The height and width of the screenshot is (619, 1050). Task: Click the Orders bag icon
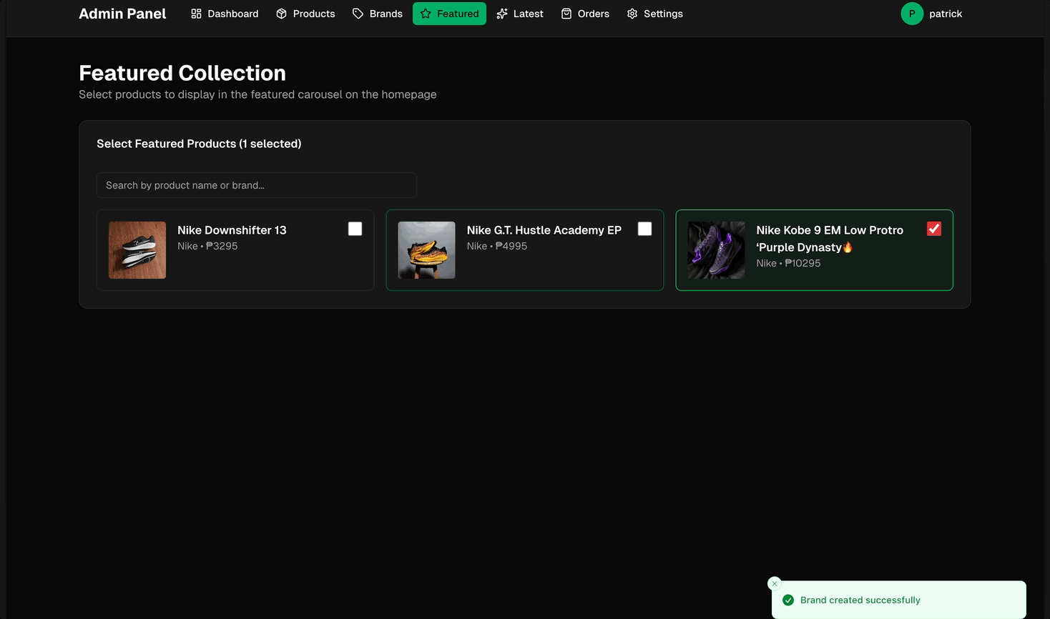click(566, 14)
